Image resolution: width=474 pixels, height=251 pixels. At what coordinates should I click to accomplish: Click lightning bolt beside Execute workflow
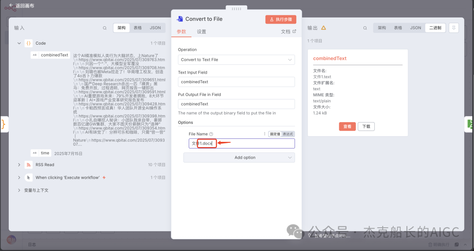104,177
